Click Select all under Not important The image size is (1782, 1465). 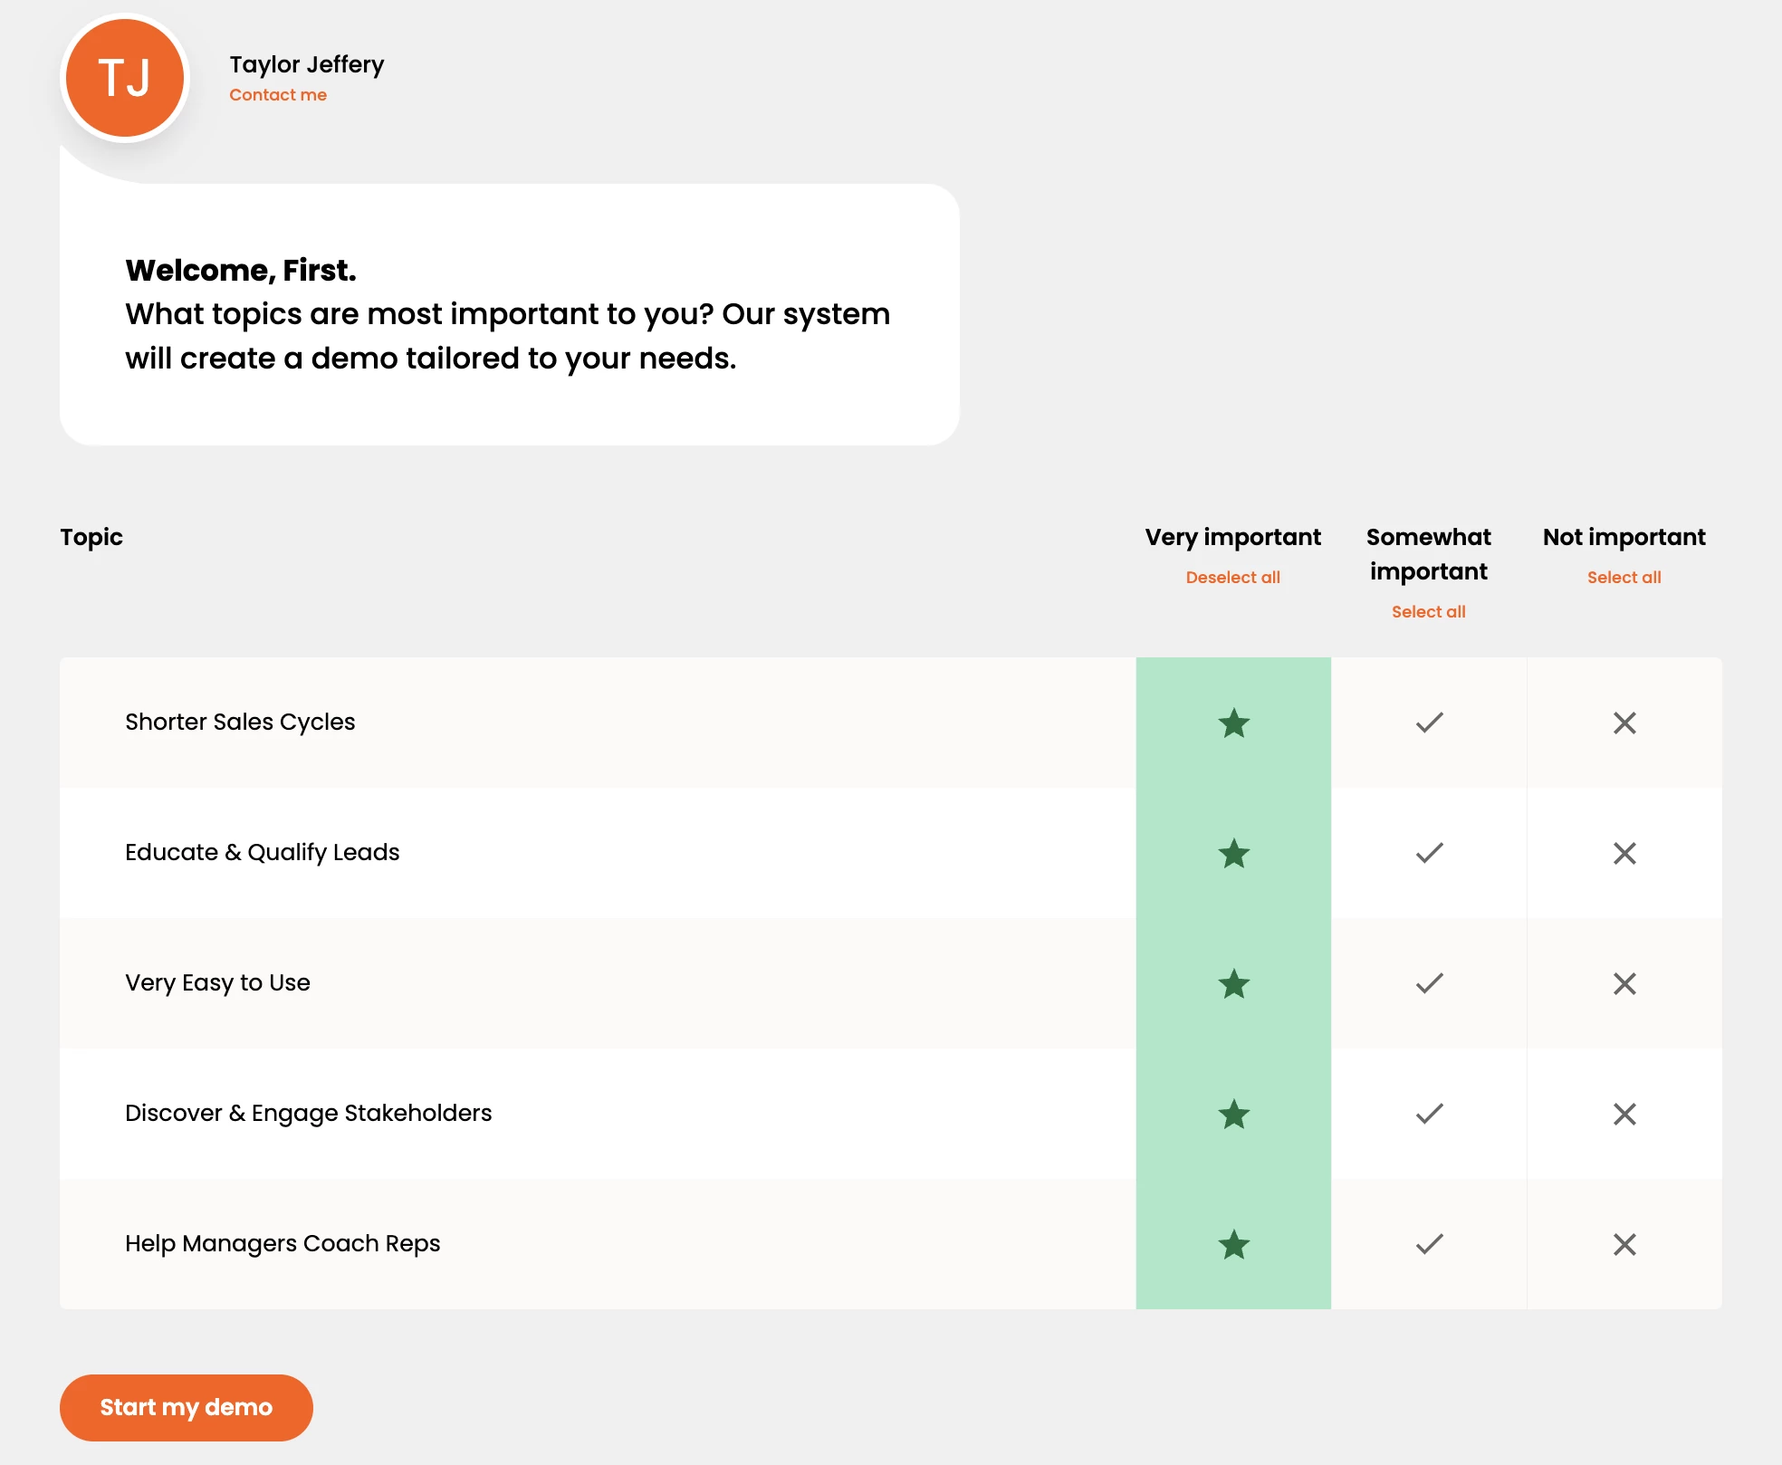click(x=1624, y=578)
